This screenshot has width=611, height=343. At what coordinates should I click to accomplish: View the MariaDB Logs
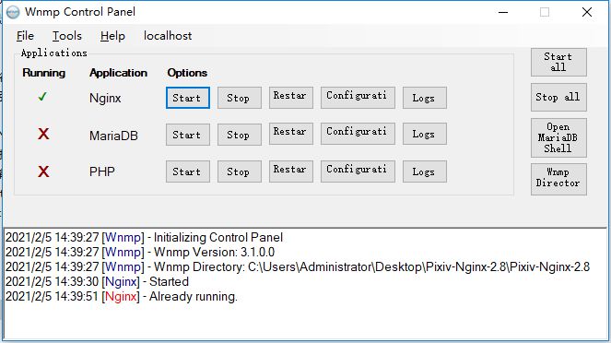click(424, 134)
